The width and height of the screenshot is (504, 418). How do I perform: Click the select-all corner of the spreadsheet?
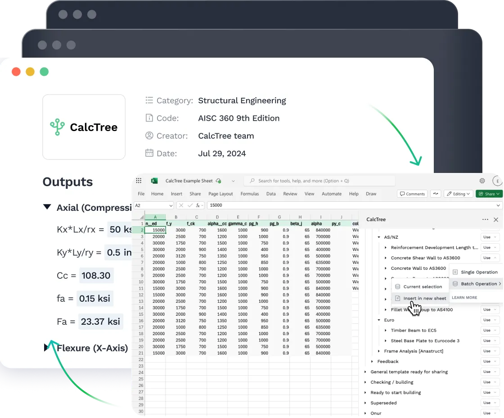click(x=141, y=217)
